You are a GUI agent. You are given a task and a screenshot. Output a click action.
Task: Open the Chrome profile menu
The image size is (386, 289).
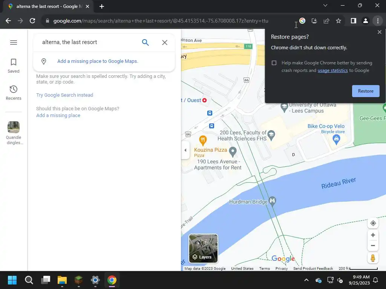click(366, 21)
